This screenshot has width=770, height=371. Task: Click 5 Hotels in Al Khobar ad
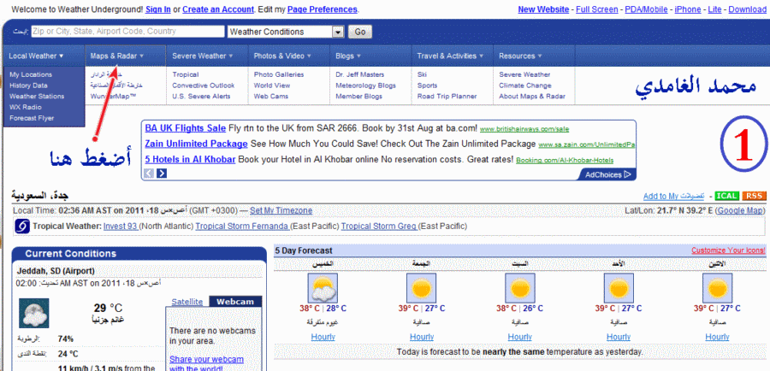point(190,159)
